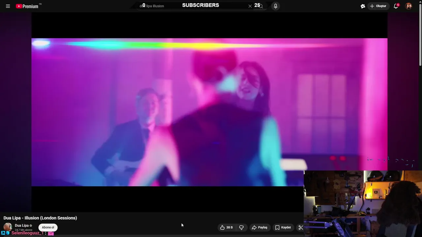This screenshot has width=422, height=237.
Task: Click the Dua Lipa video player
Action: [209, 112]
